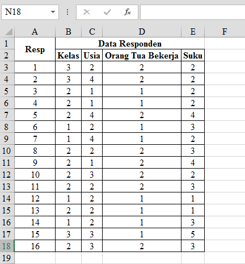
Task: Click Resp cell with value 12
Action: point(35,198)
